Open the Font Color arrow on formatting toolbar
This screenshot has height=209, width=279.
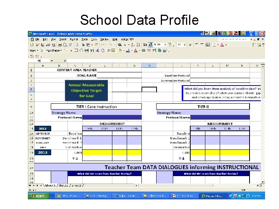tap(226, 45)
